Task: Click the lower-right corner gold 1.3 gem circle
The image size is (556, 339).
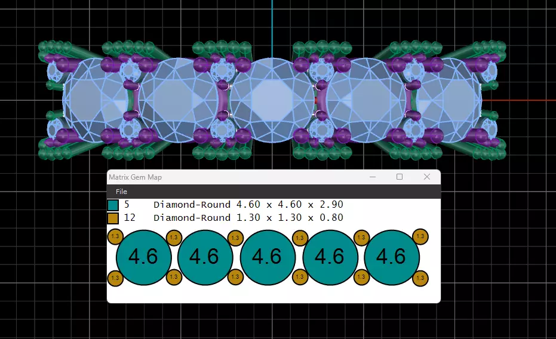Action: tap(420, 278)
